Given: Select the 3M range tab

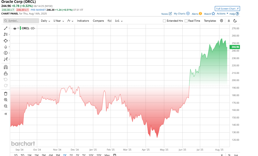Looking at the screenshot, I should coord(43,155).
